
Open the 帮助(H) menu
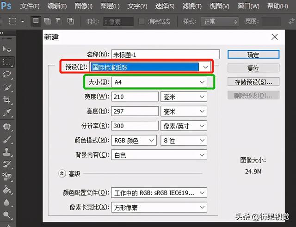tap(277, 6)
